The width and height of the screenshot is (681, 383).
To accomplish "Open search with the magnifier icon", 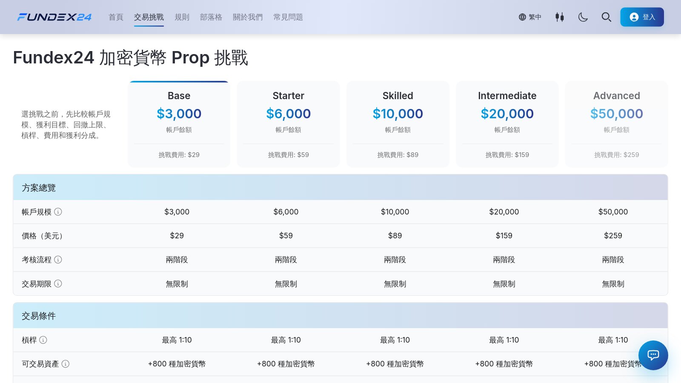I will point(607,17).
